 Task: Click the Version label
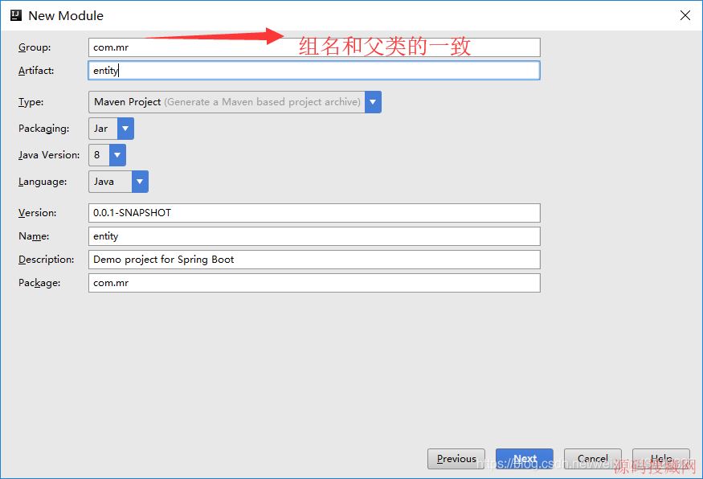(x=37, y=213)
